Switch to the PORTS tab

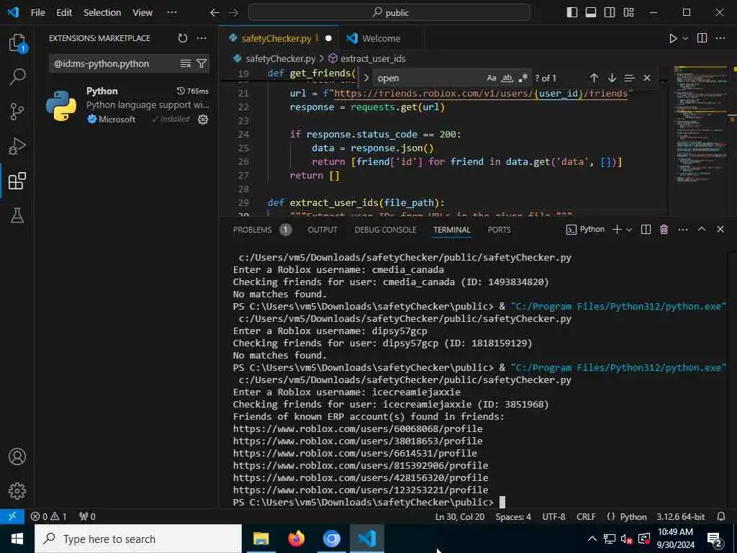(499, 230)
